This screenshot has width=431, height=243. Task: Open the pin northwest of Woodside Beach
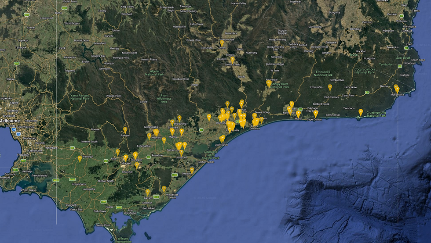coord(164,189)
